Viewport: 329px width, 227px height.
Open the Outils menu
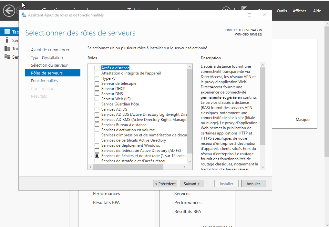tap(282, 11)
